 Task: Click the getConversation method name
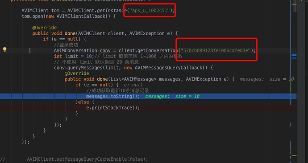pyautogui.click(x=158, y=50)
